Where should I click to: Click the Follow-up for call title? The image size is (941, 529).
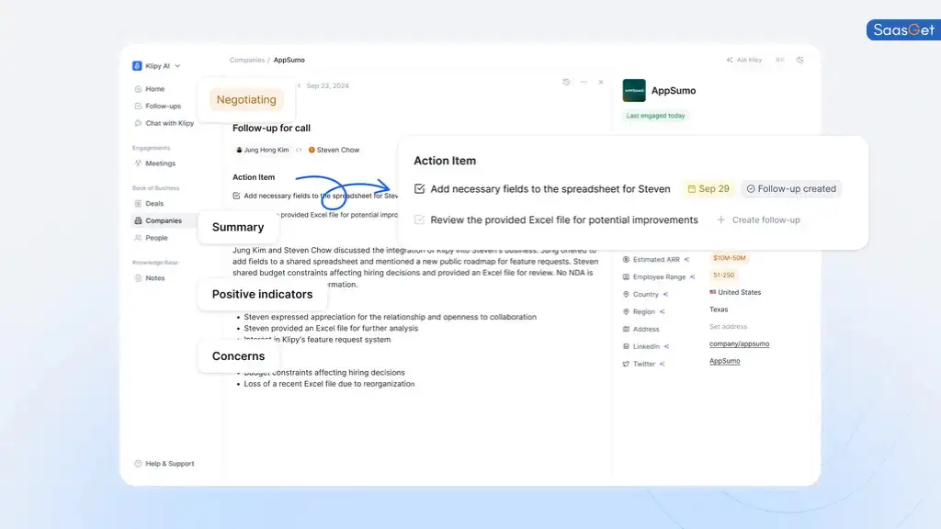point(271,128)
